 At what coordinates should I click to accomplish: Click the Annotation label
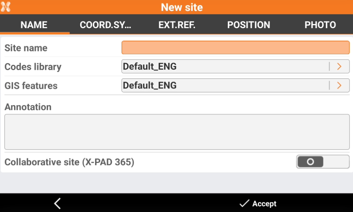(x=28, y=107)
